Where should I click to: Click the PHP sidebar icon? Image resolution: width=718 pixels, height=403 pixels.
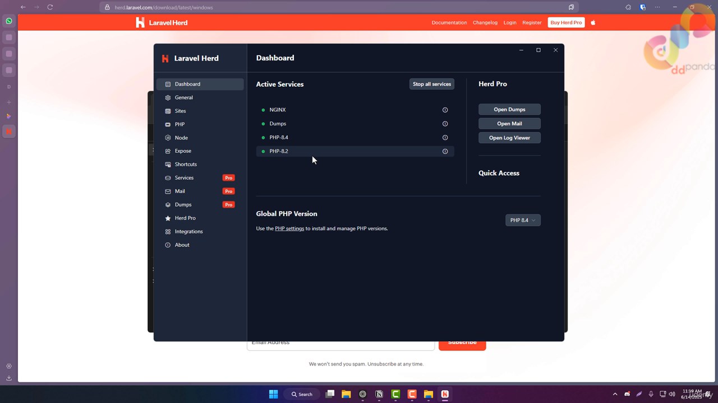tap(168, 124)
